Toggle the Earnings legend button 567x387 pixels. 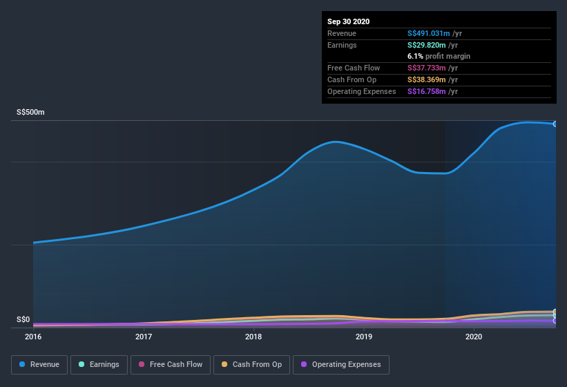(99, 365)
